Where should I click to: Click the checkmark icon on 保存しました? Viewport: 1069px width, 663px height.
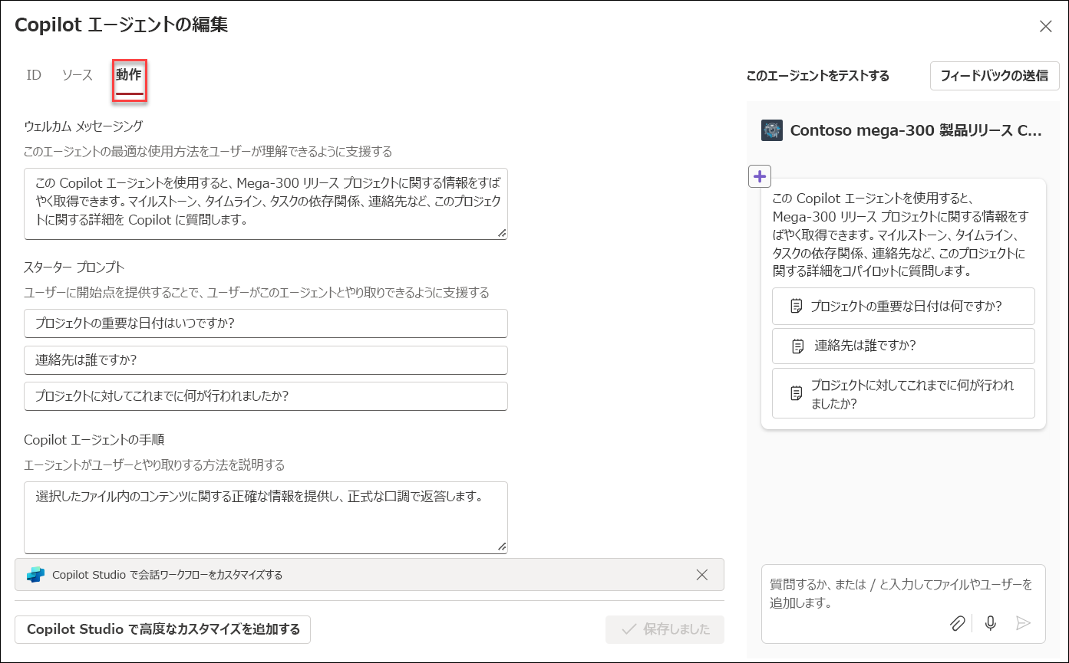(629, 629)
